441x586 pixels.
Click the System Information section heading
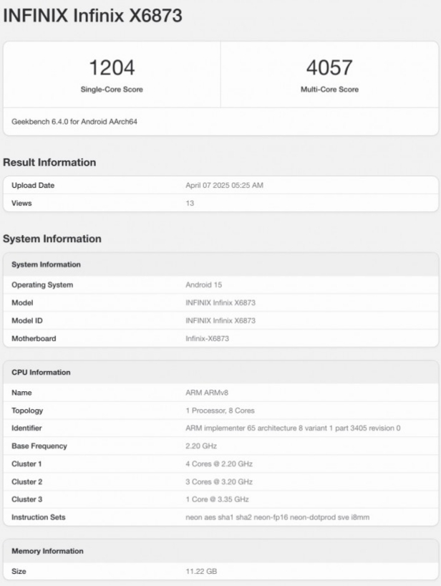pos(52,239)
